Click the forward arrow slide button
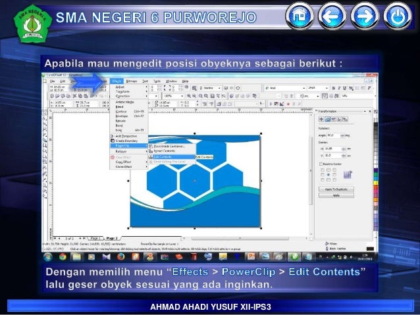The width and height of the screenshot is (420, 315). pyautogui.click(x=365, y=16)
